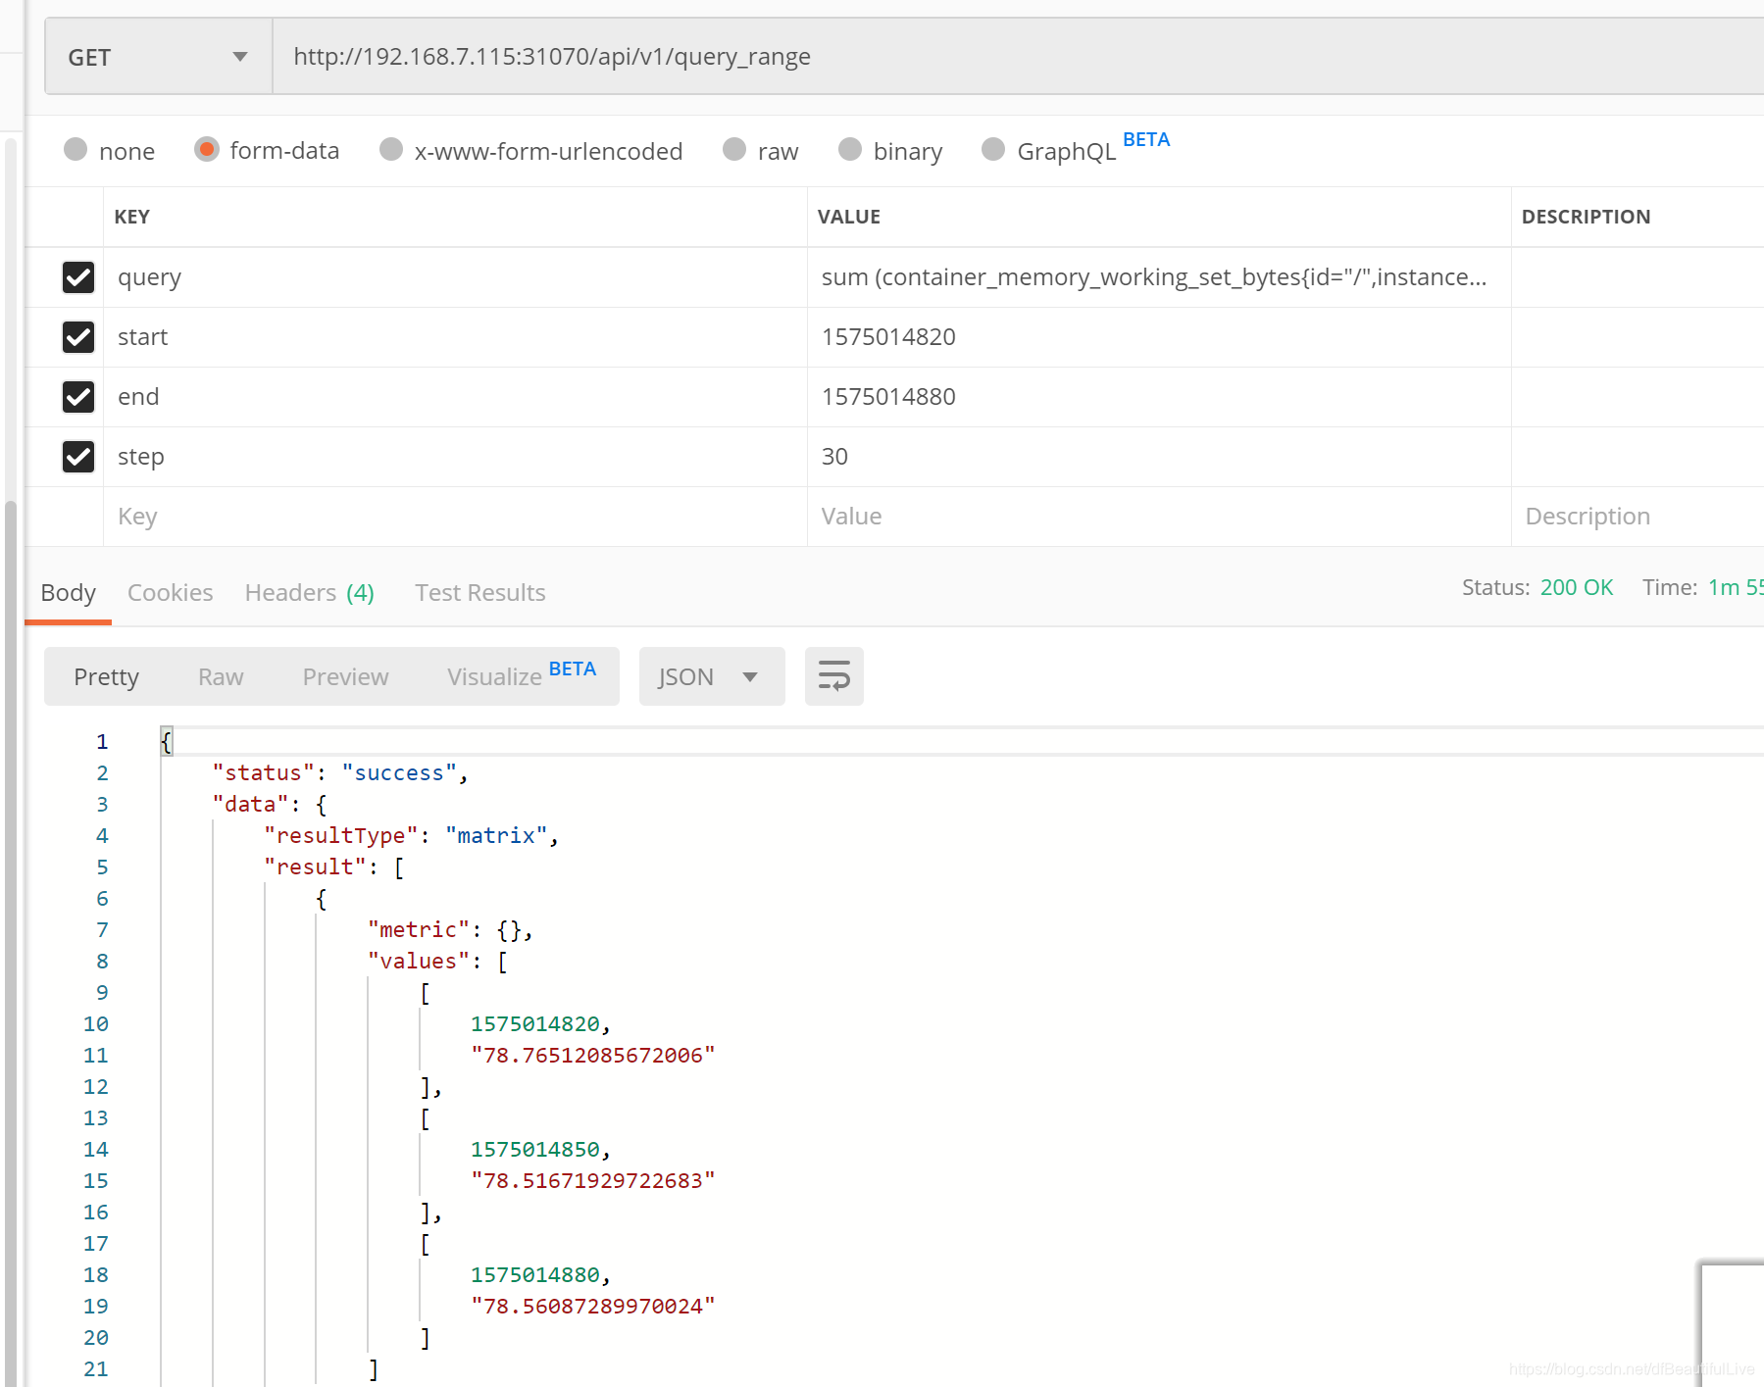Viewport: 1764px width, 1387px height.
Task: Open the Visualize BETA view
Action: pos(522,675)
